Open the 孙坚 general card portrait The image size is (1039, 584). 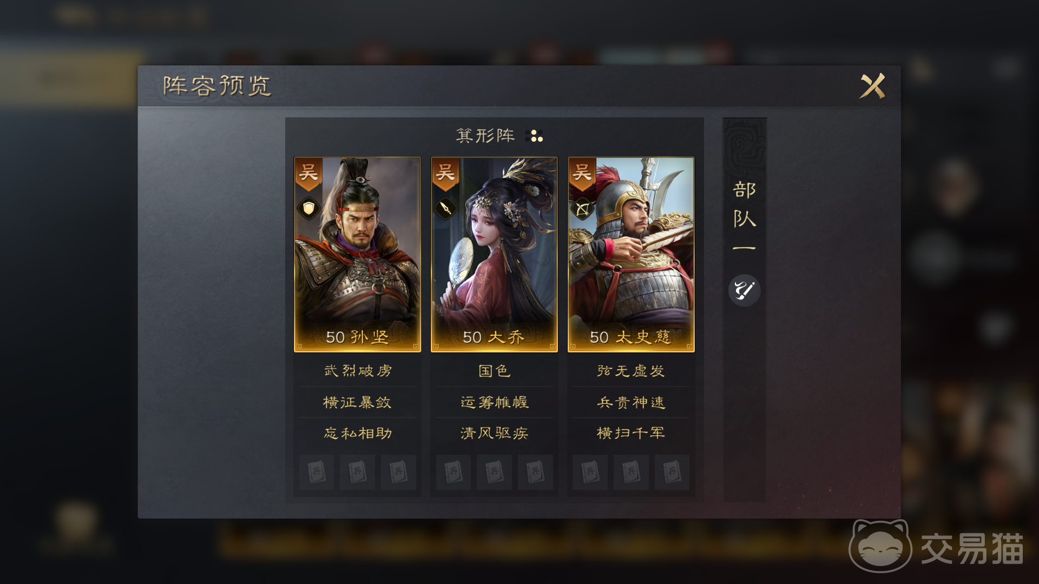[357, 255]
